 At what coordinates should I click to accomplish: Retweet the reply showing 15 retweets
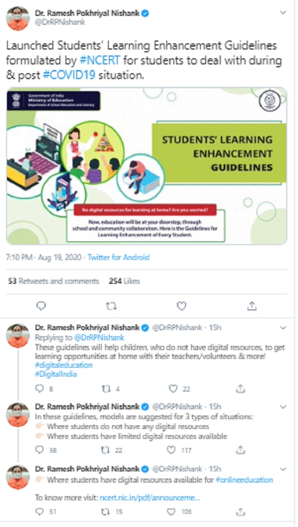point(106,512)
